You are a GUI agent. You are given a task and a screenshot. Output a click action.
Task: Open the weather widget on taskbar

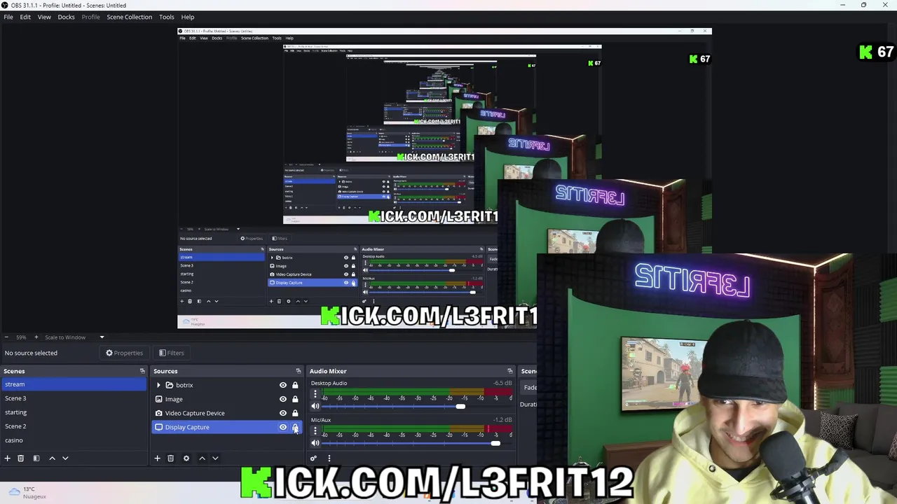29,493
